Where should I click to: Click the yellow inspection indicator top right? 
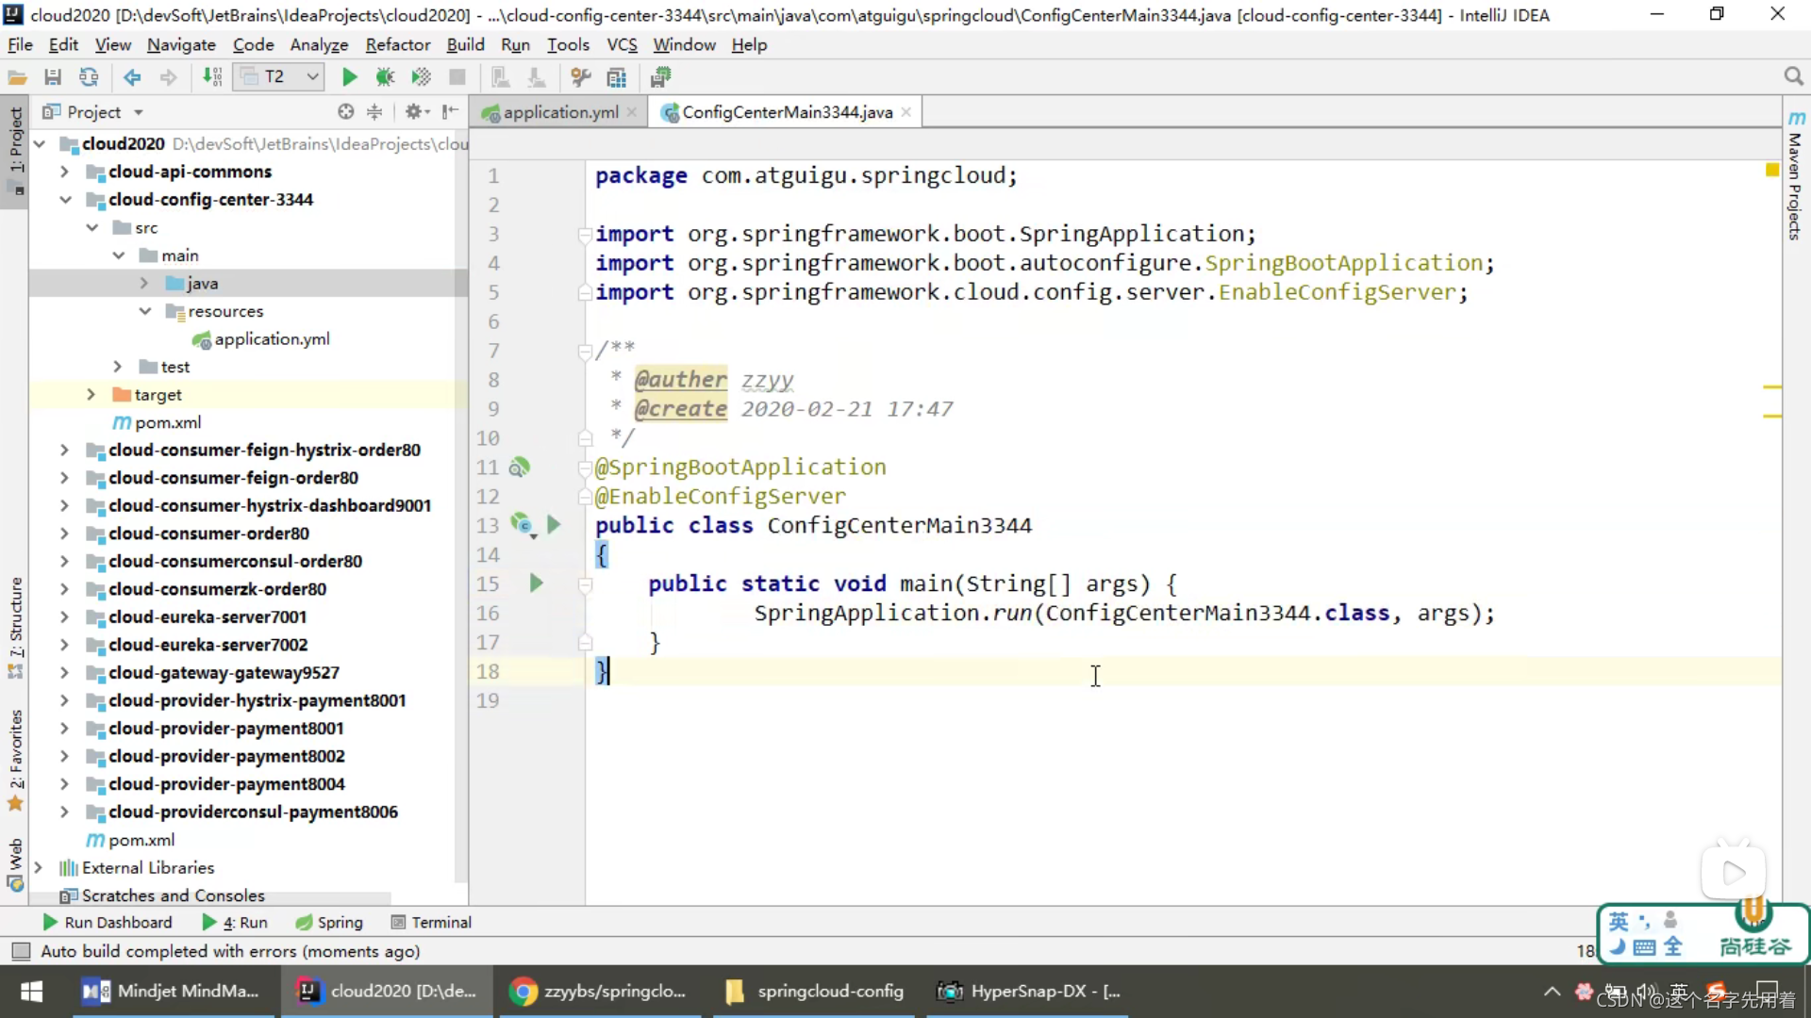(1771, 171)
